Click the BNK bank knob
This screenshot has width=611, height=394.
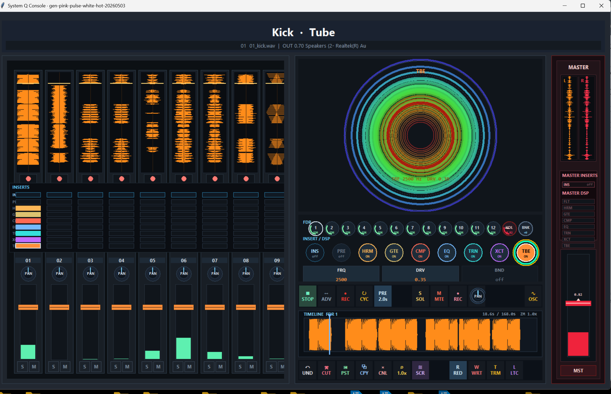click(x=525, y=229)
